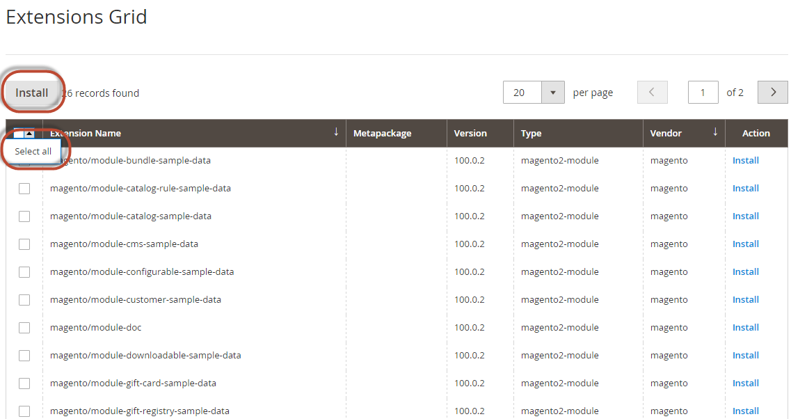
Task: Install module-customer-sample-data via Action link
Action: pos(746,299)
